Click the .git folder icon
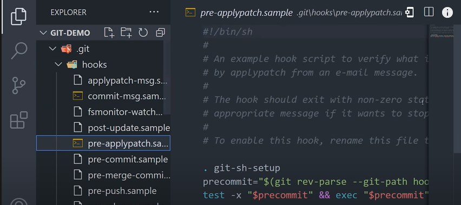The width and height of the screenshot is (461, 205). pos(67,49)
